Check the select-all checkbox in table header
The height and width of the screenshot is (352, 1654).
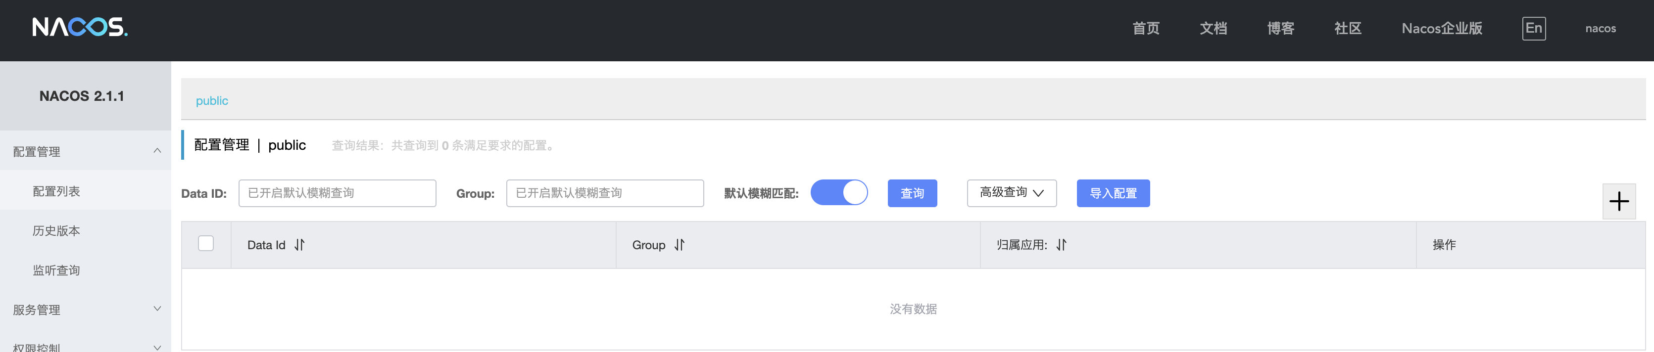point(205,244)
